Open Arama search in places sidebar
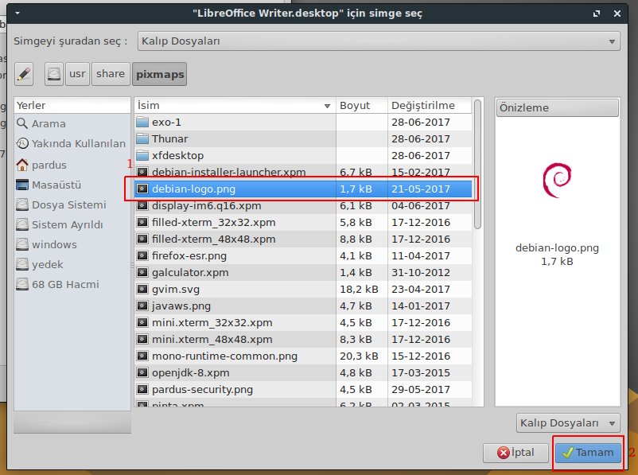This screenshot has width=638, height=475. (49, 124)
